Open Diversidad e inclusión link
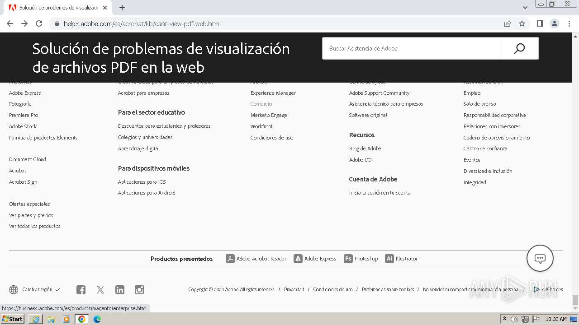 click(488, 171)
